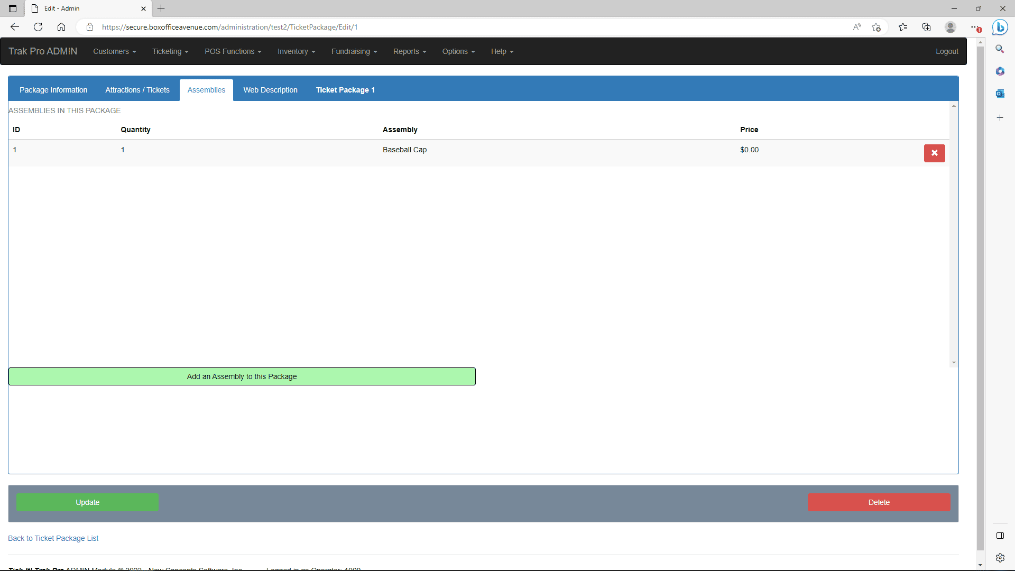Viewport: 1015px width, 571px height.
Task: Expand the Ticketing menu
Action: click(x=170, y=51)
